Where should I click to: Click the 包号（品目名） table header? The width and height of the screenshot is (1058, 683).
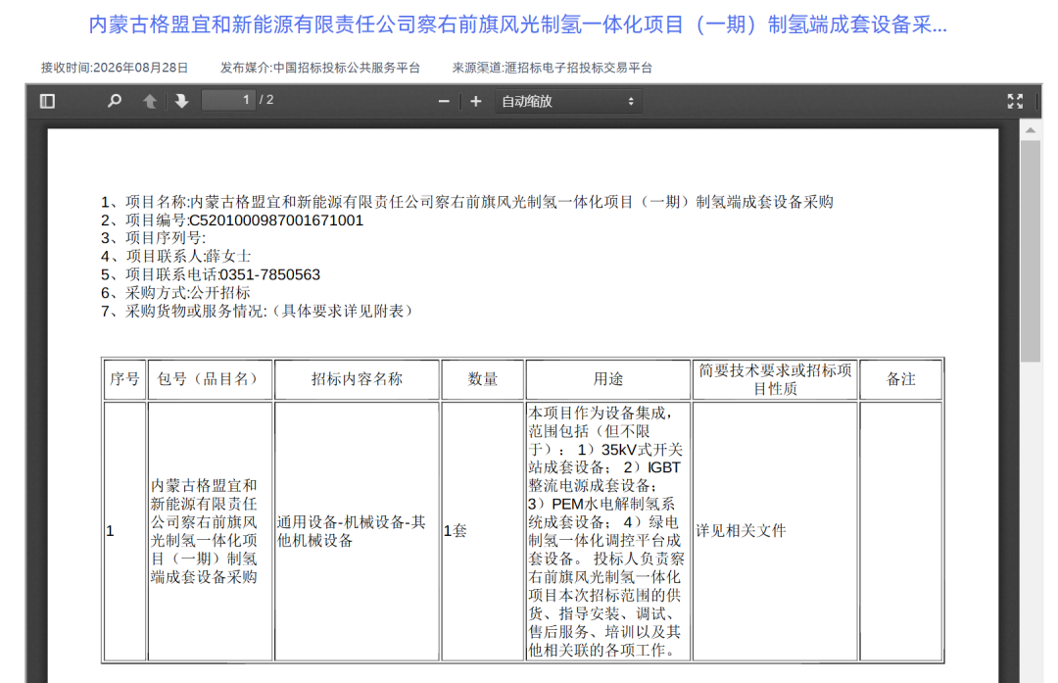(210, 379)
